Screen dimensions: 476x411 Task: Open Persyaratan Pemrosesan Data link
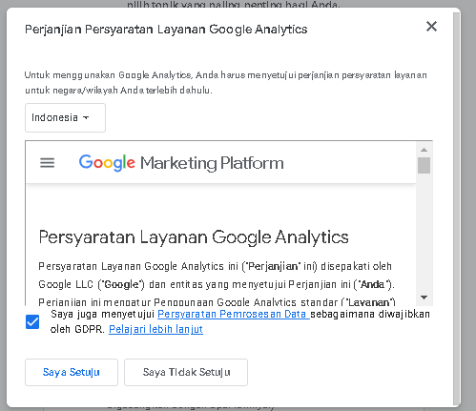tap(234, 314)
